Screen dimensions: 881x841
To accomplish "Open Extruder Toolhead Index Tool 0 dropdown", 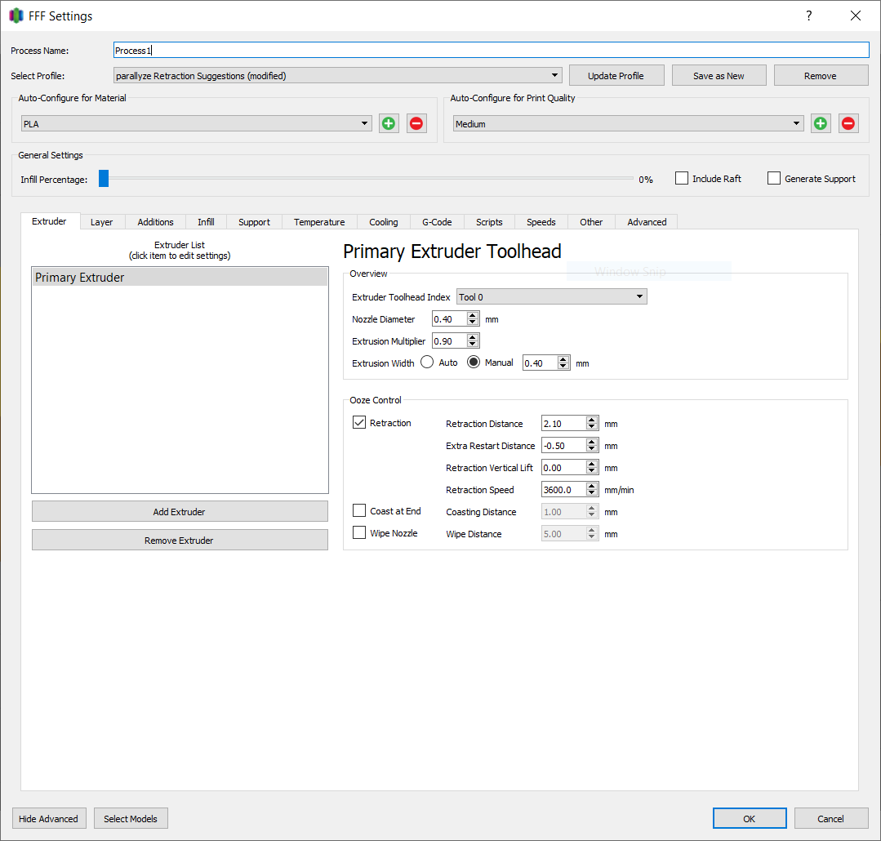I will point(552,296).
